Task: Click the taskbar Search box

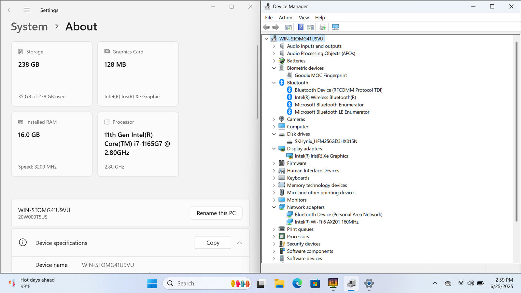Action: click(x=207, y=283)
